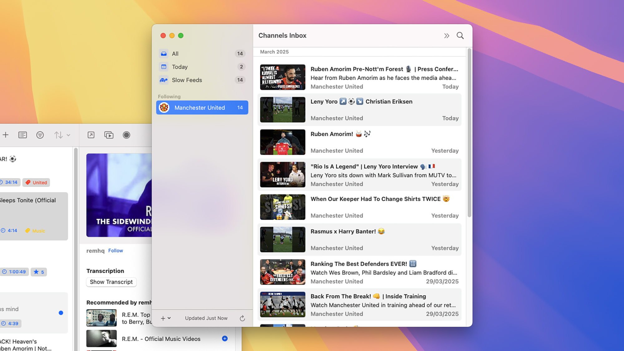Image resolution: width=624 pixels, height=351 pixels.
Task: Add R.E.M. Official Music Videos with plus
Action: (225, 339)
